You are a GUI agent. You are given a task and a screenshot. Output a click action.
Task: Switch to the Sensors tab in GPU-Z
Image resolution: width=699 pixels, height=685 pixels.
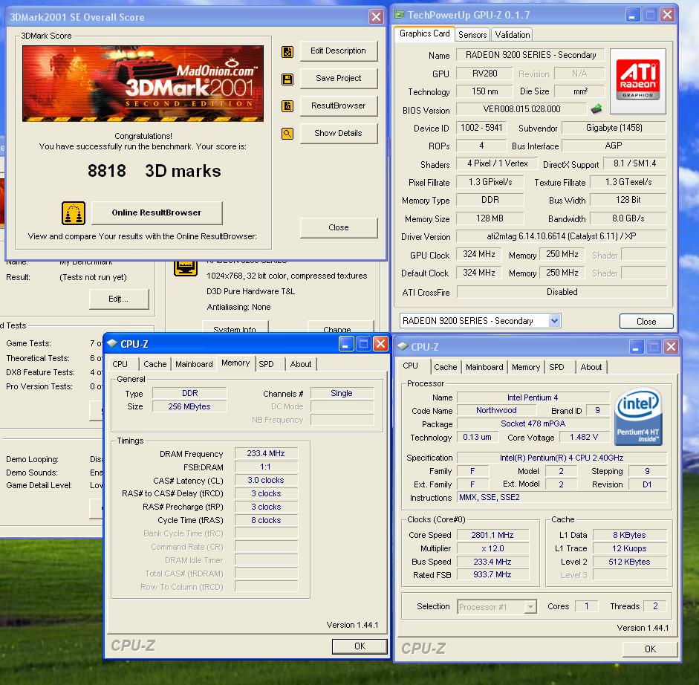(x=472, y=34)
